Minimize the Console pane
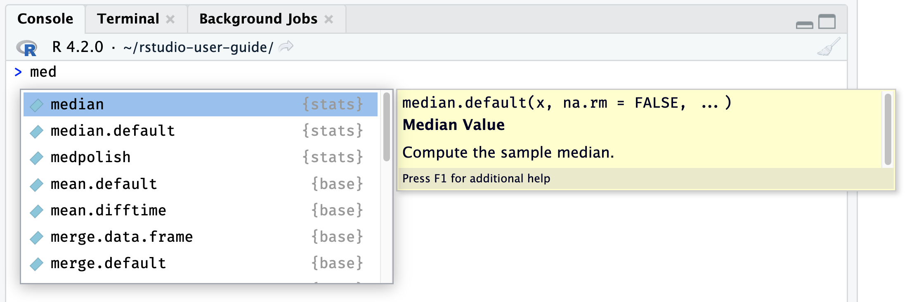The height and width of the screenshot is (302, 907). point(804,25)
